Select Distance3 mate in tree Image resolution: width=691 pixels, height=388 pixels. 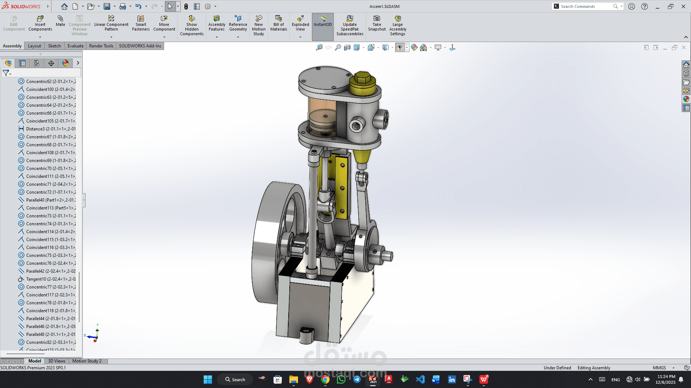point(47,129)
